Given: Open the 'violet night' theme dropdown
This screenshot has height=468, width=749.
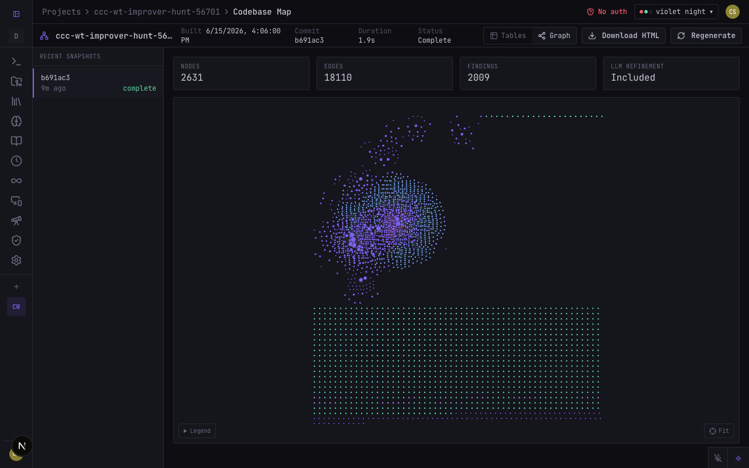Looking at the screenshot, I should (676, 12).
